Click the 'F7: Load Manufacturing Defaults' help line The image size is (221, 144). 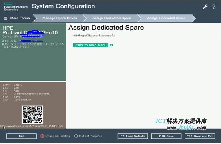(26, 94)
